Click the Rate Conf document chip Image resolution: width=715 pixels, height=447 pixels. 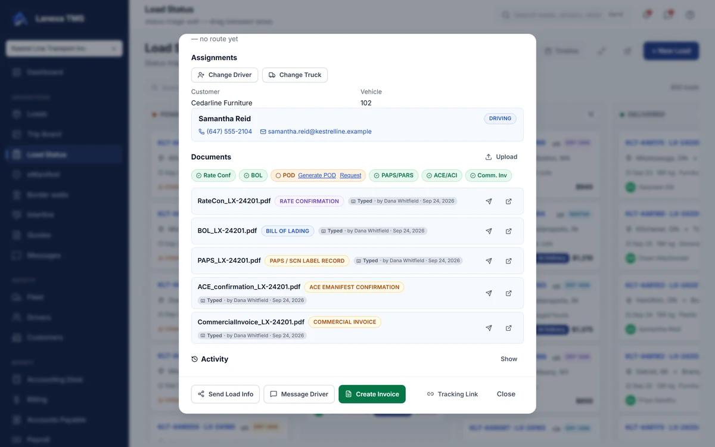click(x=213, y=175)
